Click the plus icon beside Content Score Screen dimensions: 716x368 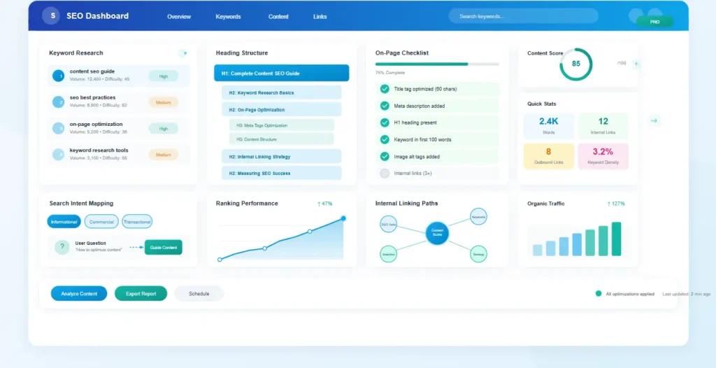636,64
